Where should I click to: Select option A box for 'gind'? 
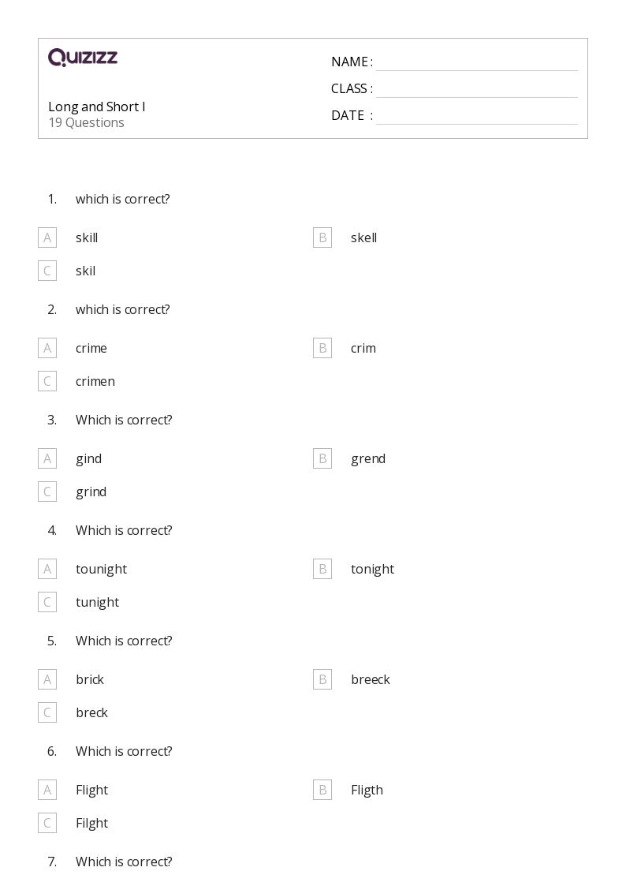click(47, 458)
